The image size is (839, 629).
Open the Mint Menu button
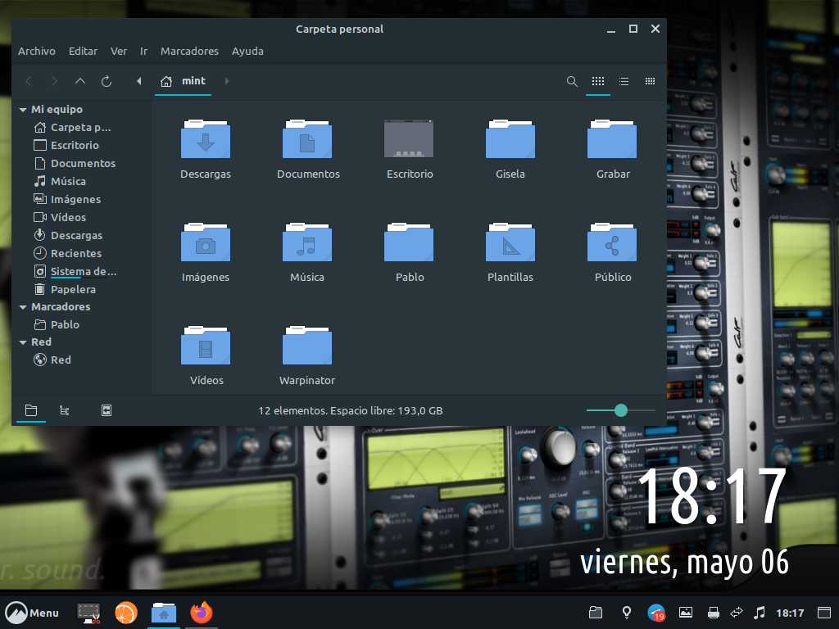(x=32, y=613)
